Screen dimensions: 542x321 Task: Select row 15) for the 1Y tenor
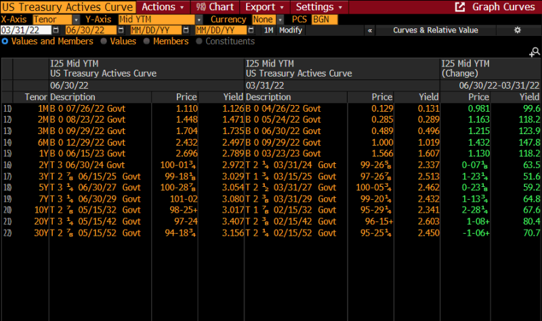[x=271, y=154]
